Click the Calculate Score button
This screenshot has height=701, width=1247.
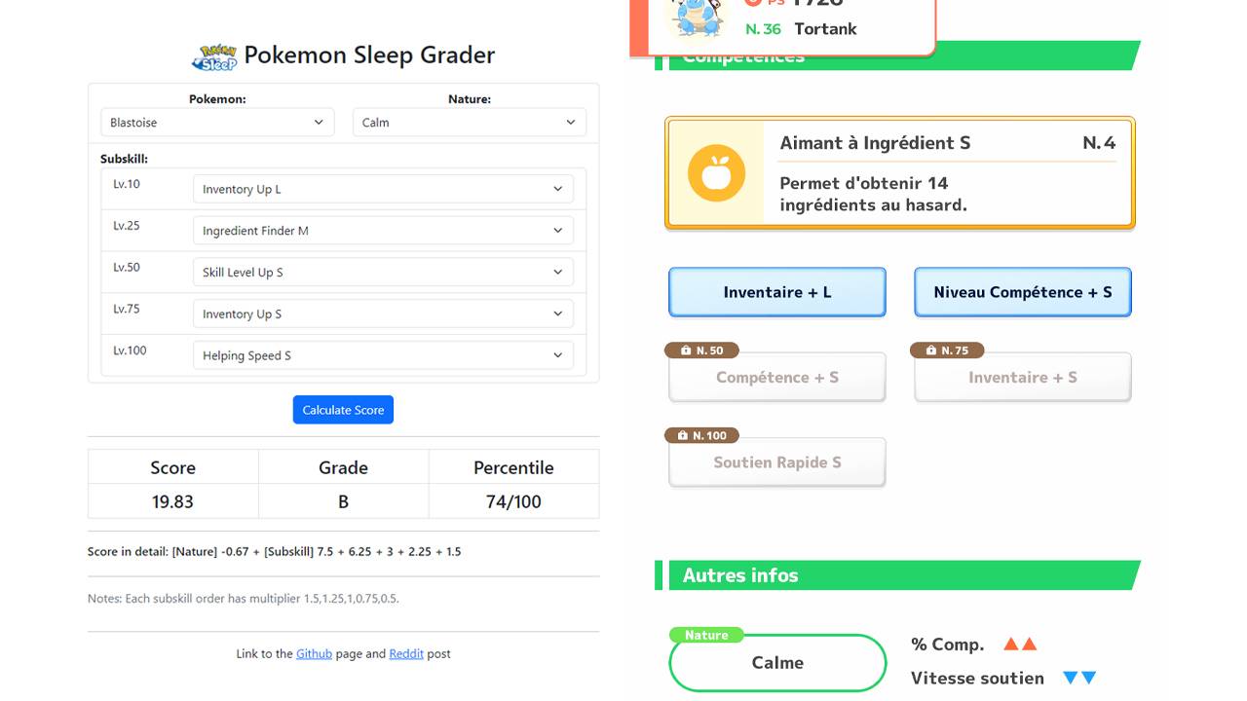pos(343,410)
